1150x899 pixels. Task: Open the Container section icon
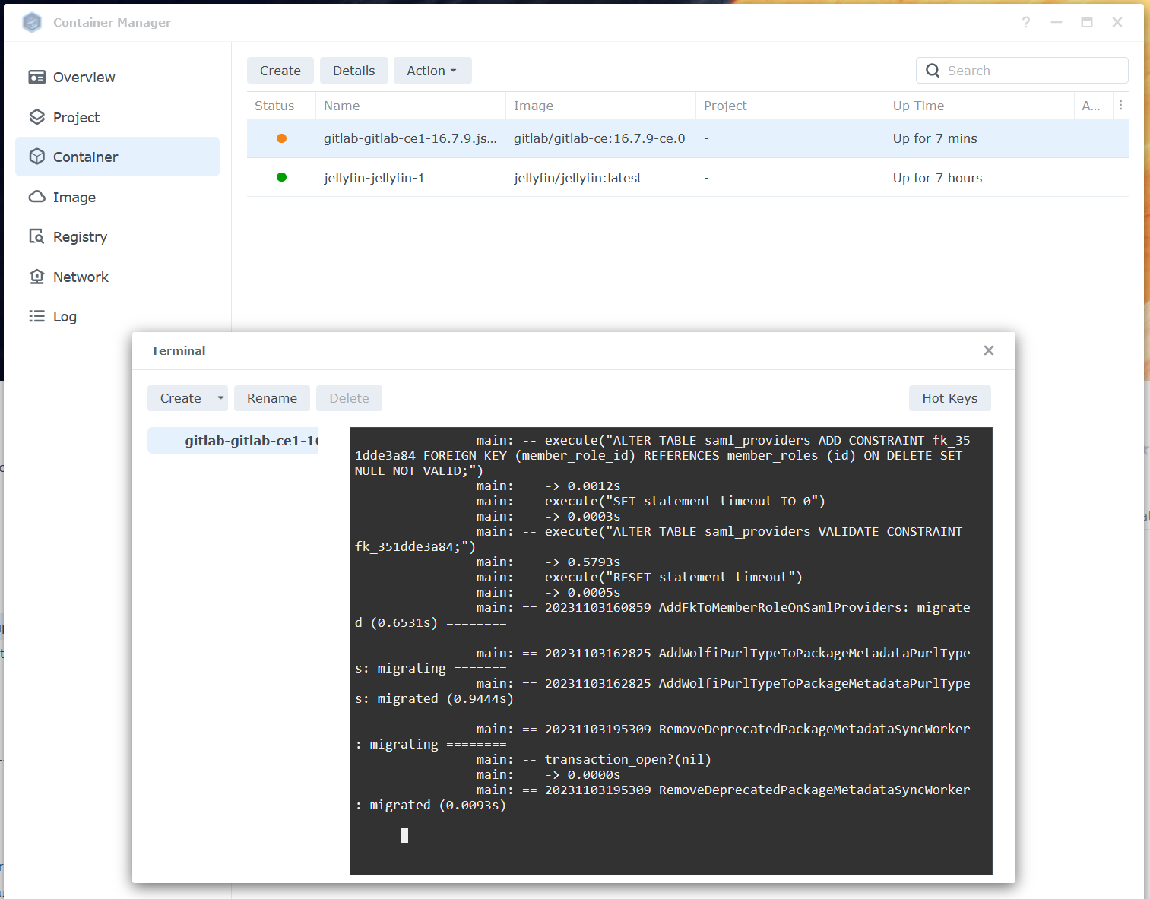[x=38, y=157]
